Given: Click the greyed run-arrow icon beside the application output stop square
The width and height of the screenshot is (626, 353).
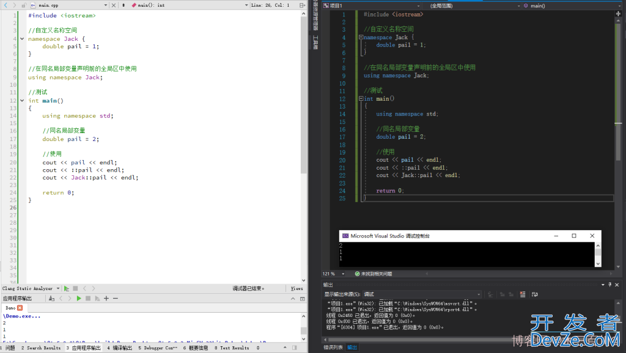Looking at the screenshot, I should [97, 299].
